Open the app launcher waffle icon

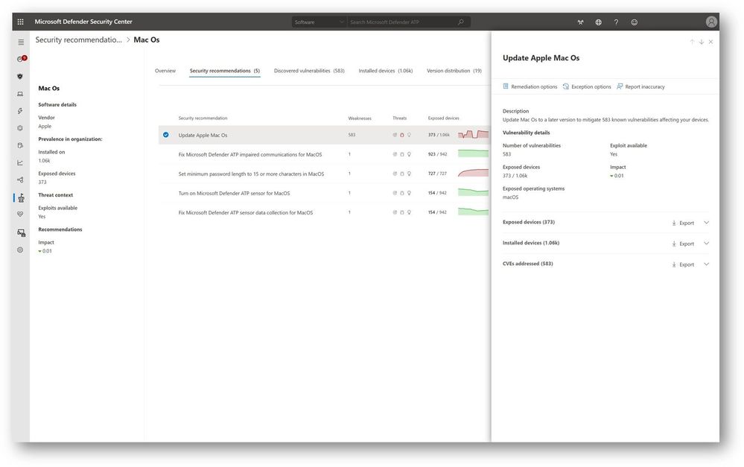pos(20,22)
